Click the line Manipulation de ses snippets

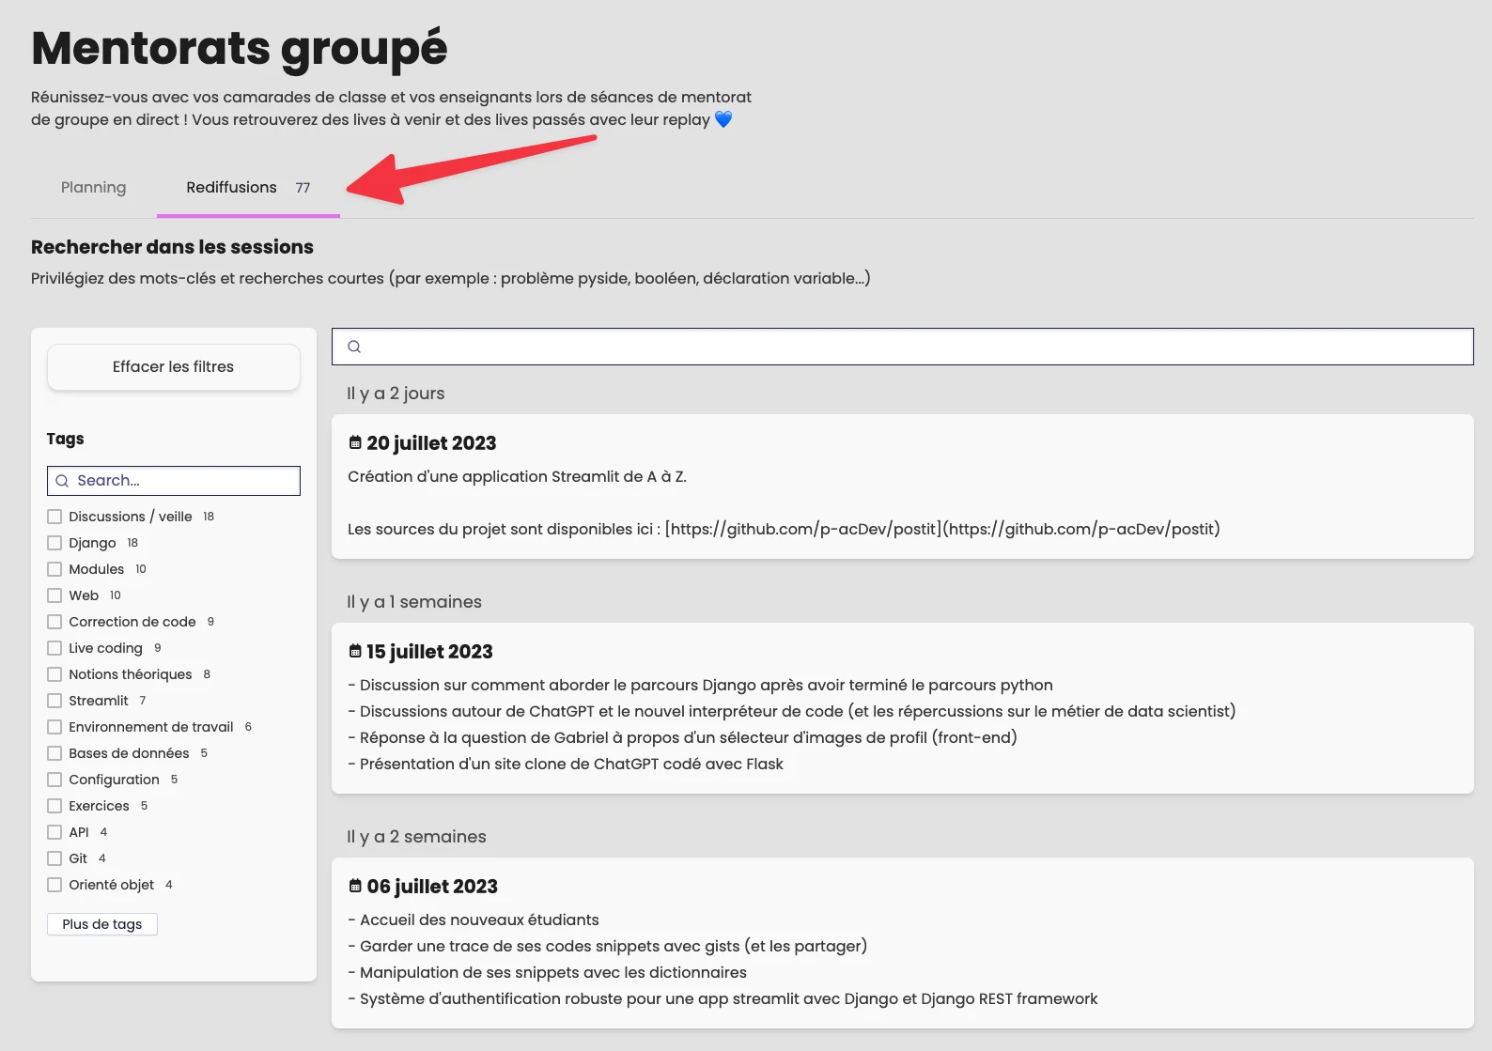tap(548, 973)
